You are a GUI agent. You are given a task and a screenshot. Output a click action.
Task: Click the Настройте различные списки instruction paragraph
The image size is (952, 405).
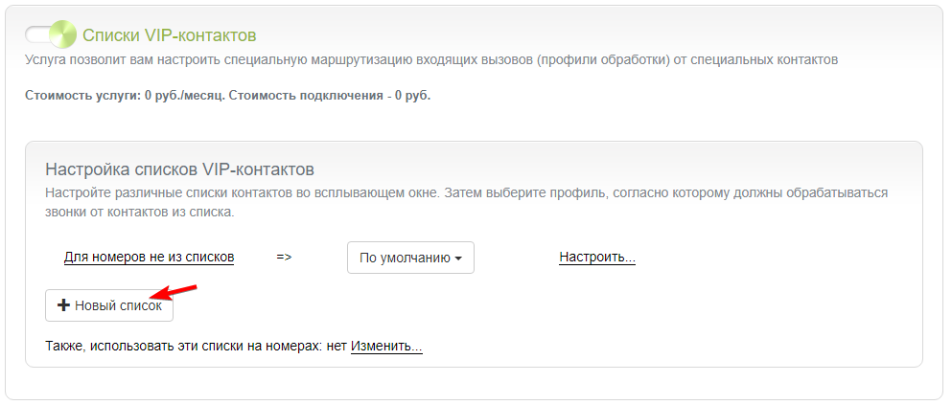coord(466,203)
